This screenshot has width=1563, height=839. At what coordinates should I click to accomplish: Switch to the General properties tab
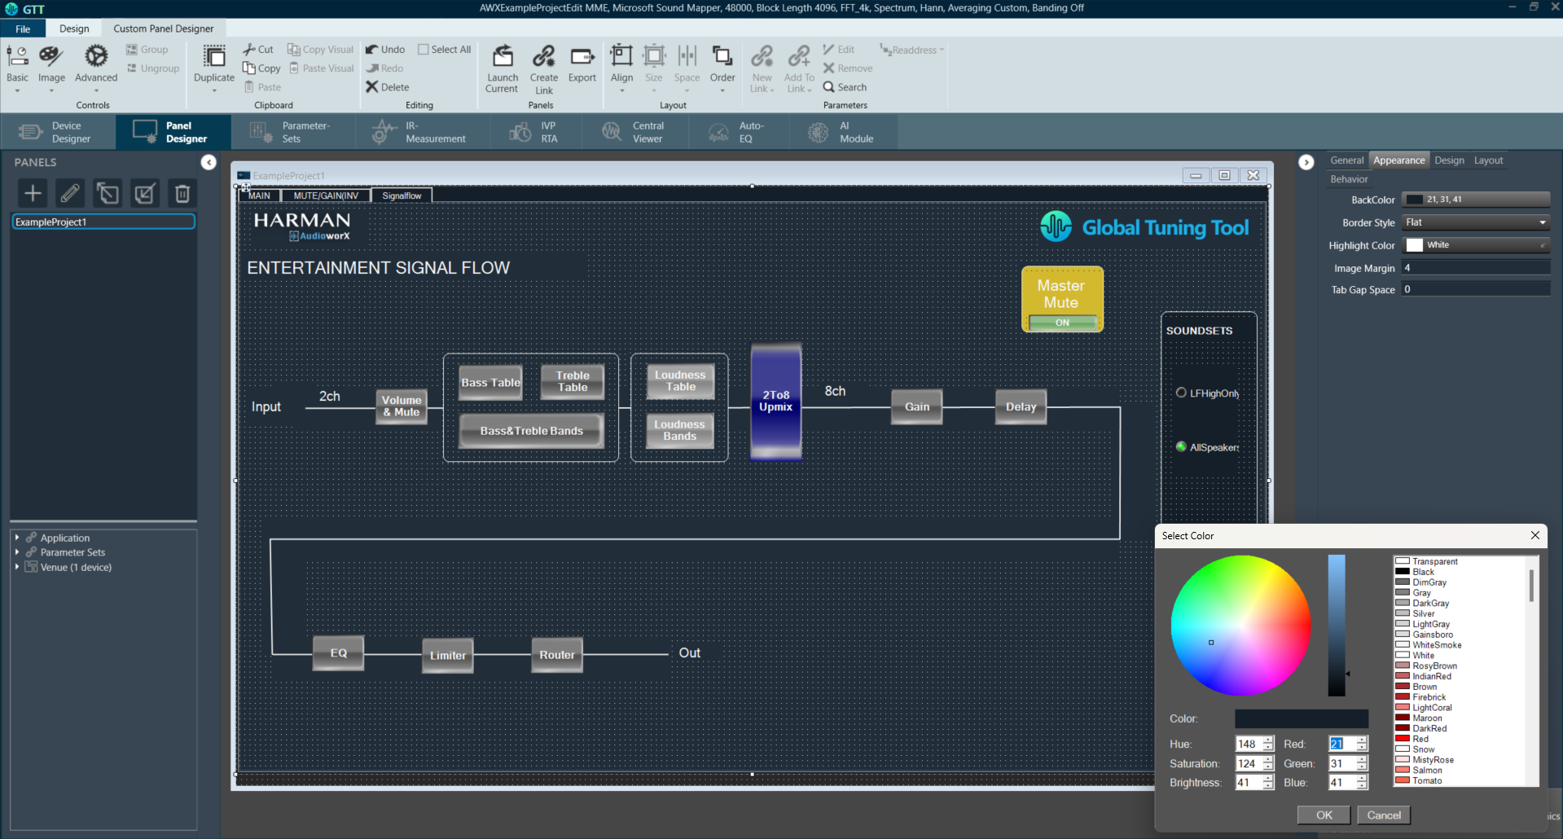click(1346, 160)
